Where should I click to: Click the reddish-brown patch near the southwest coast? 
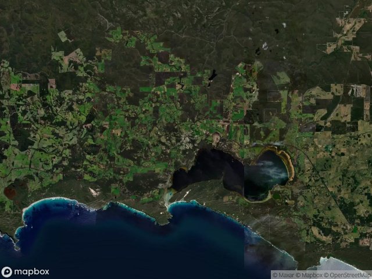click(10, 192)
